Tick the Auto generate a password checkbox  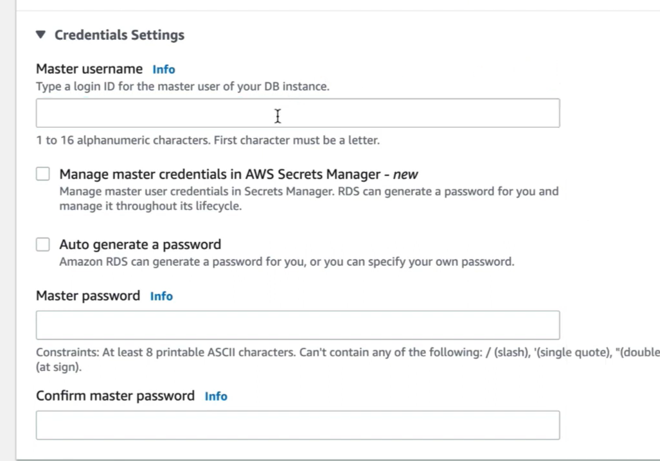point(43,244)
